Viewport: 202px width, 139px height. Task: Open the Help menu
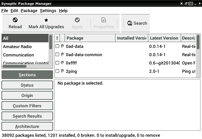tap(63, 11)
